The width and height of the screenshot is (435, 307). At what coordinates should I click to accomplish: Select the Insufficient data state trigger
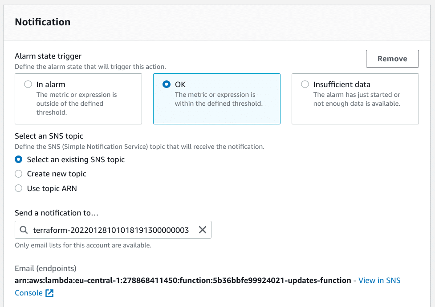click(305, 84)
